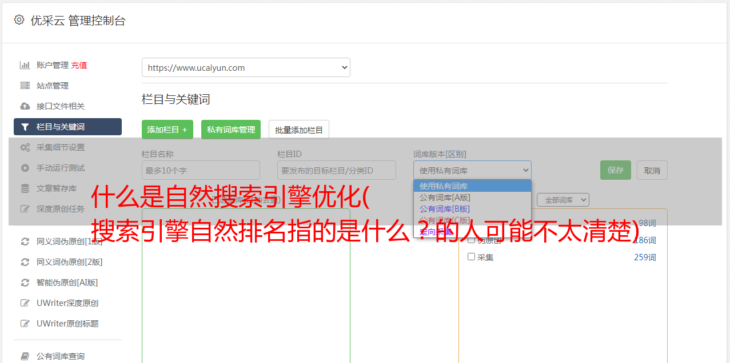The width and height of the screenshot is (730, 363).
Task: Click the gears icon for 采集细节设置
Action: (25, 147)
